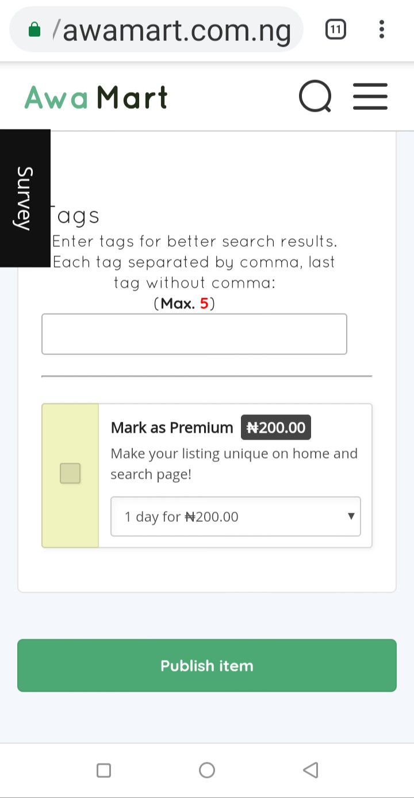Open the browser three-dot options menu
Image resolution: width=414 pixels, height=798 pixels.
pos(381,29)
